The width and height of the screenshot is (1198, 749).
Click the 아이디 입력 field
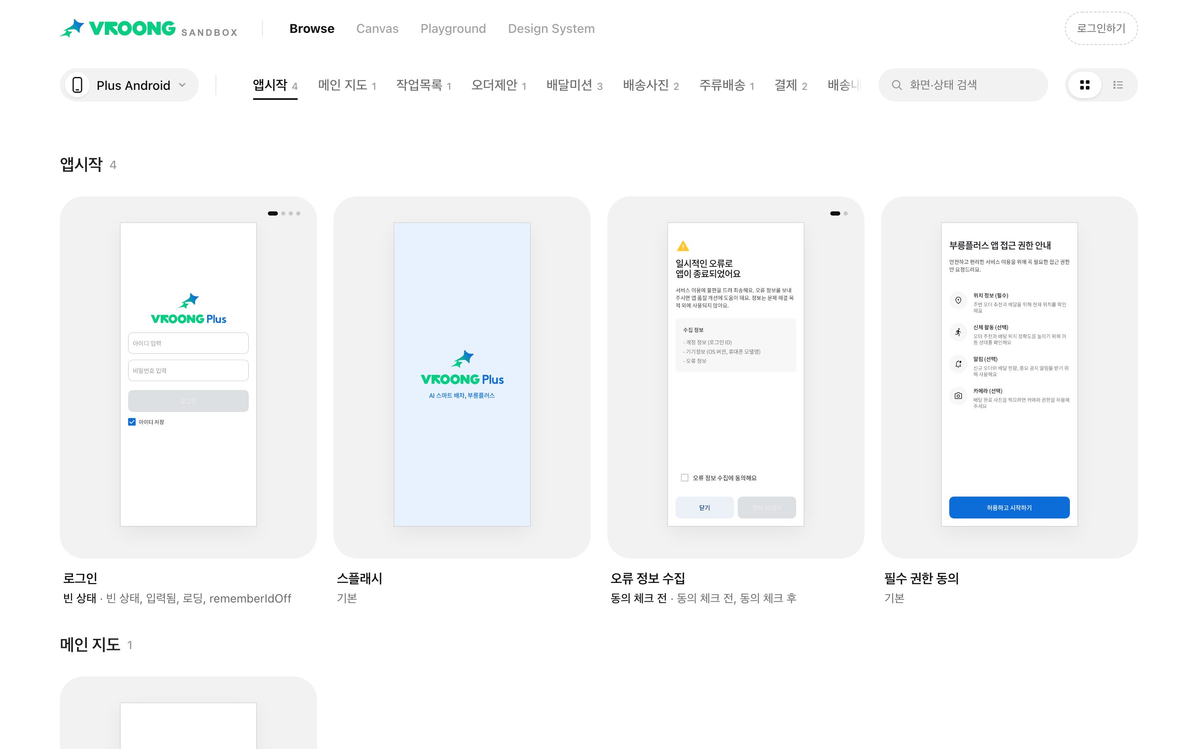pos(188,343)
